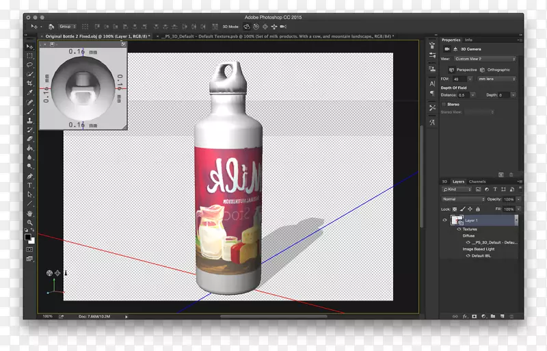The width and height of the screenshot is (547, 351).
Task: Activate the Pan 3D camera mode icon
Action: click(265, 27)
